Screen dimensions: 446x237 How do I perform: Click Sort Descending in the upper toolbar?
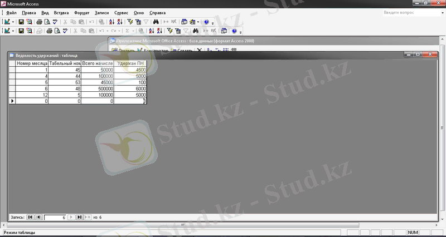[120, 22]
